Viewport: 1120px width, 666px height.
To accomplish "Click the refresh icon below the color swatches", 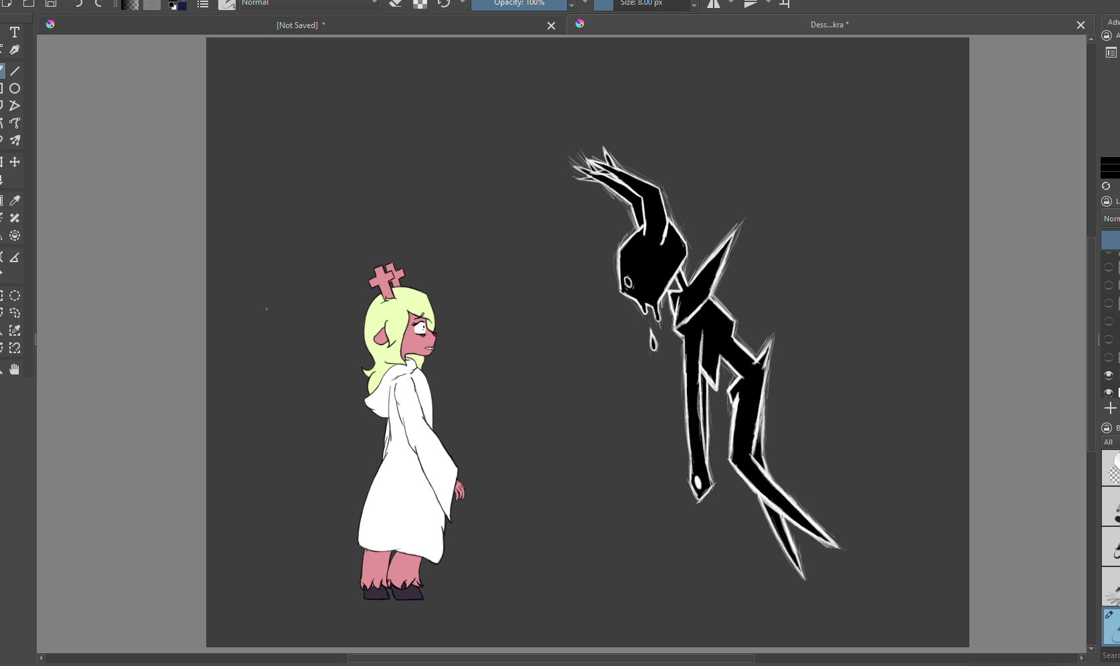I will coord(1107,186).
